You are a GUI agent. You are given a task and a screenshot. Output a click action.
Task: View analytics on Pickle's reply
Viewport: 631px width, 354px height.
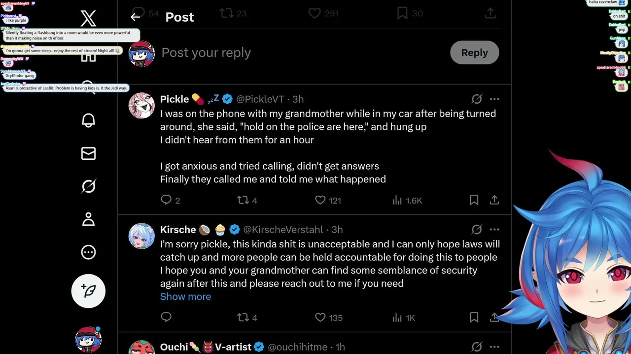tap(397, 200)
